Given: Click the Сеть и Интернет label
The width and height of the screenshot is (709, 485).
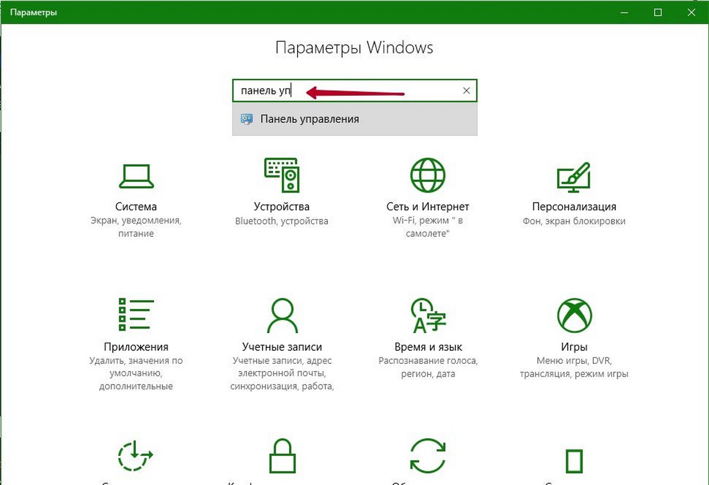Looking at the screenshot, I should click(x=428, y=207).
